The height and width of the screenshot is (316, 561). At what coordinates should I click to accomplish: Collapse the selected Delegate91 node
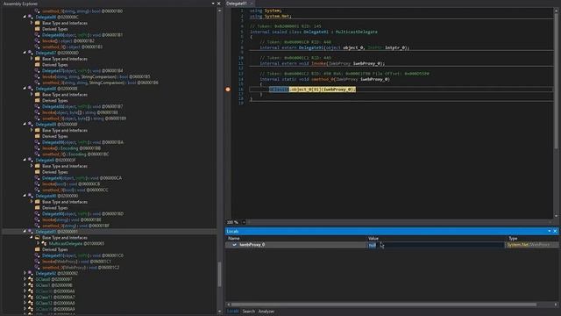pyautogui.click(x=25, y=232)
